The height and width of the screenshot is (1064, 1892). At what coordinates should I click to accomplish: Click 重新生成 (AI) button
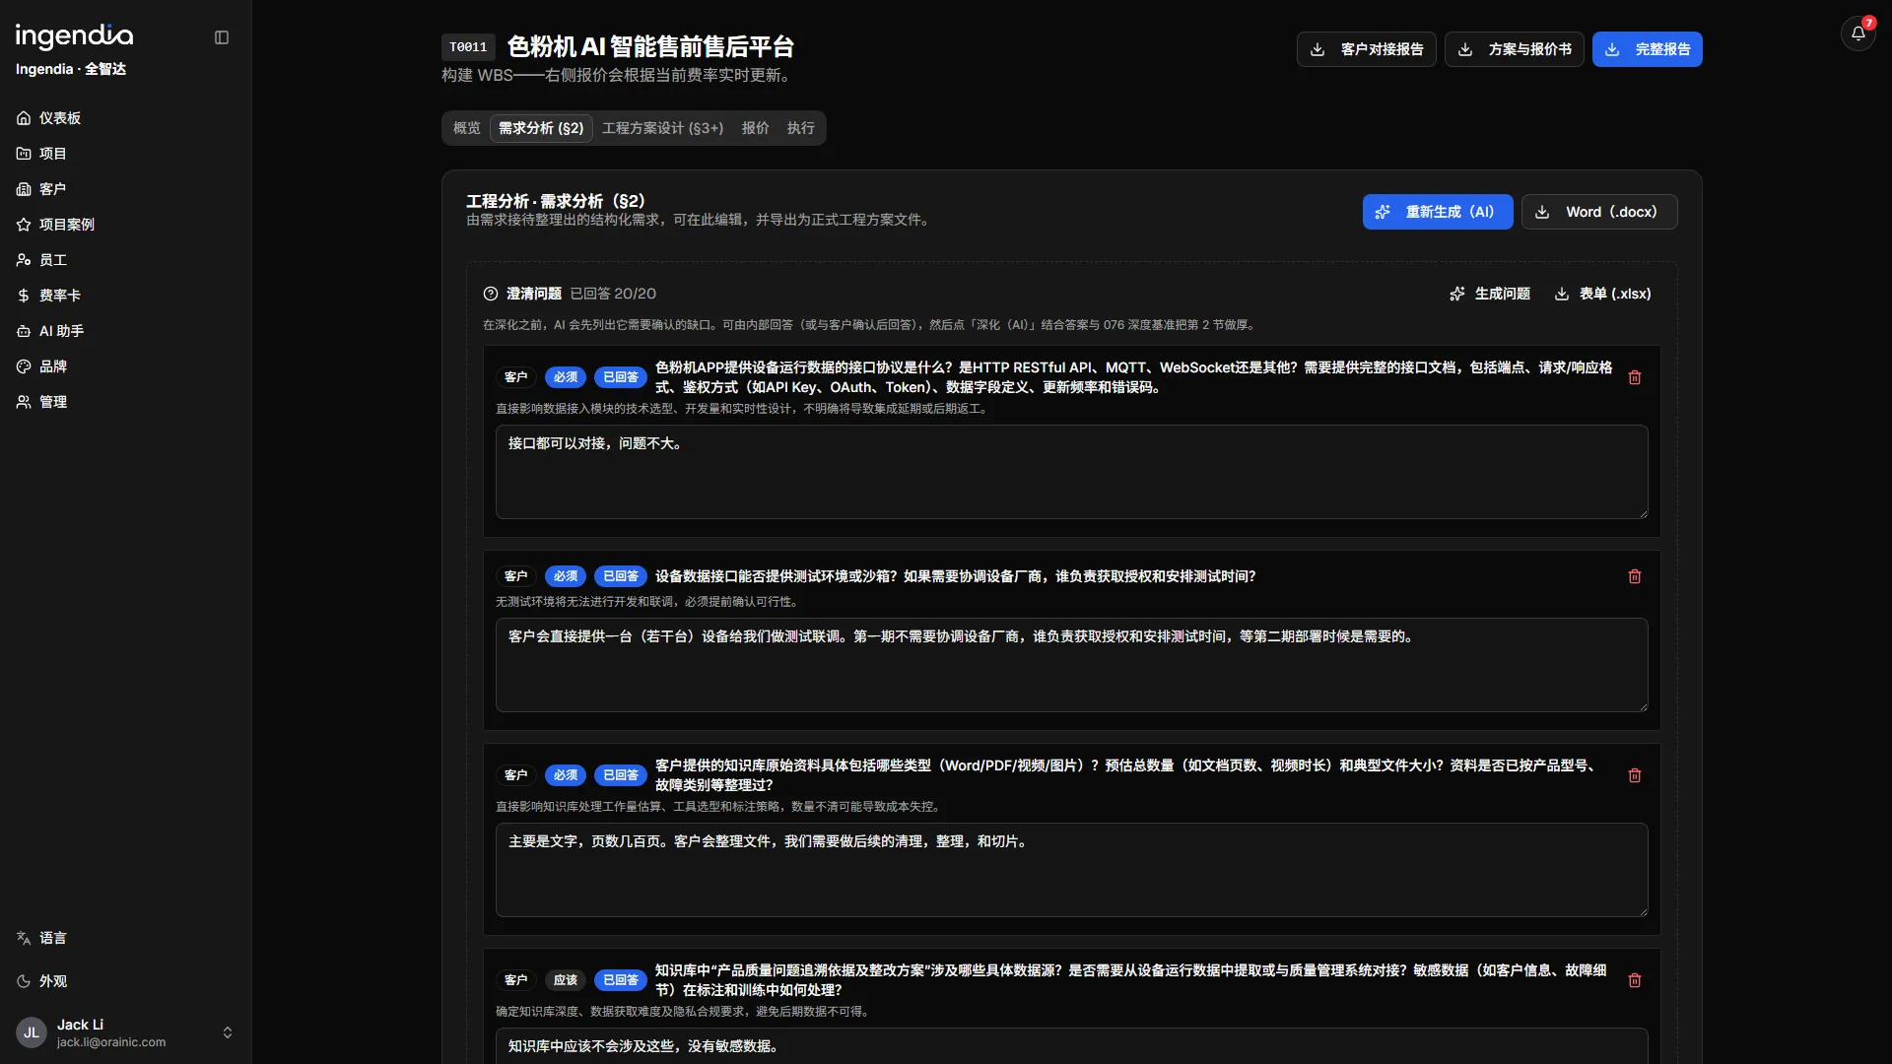(1438, 212)
